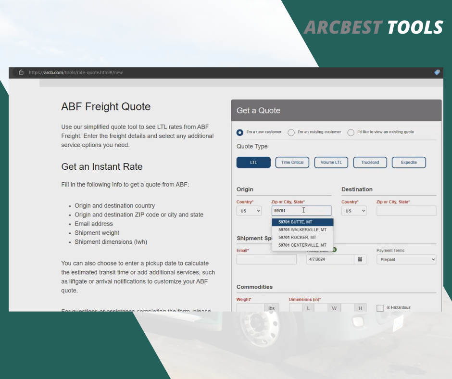This screenshot has height=379, width=452.
Task: Check the Is Hazardous checkbox
Action: pyautogui.click(x=380, y=308)
